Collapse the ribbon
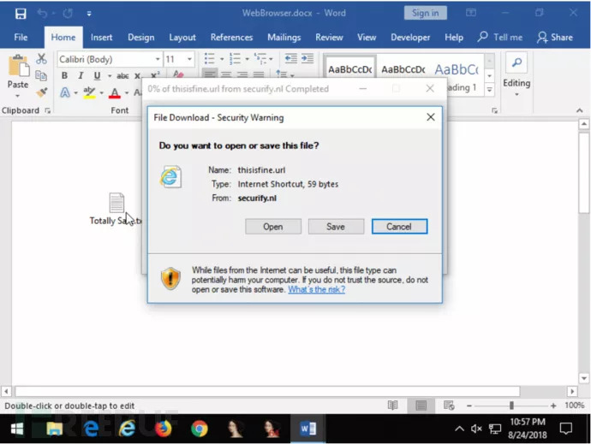Viewport: 591px width, 444px height. pyautogui.click(x=579, y=110)
